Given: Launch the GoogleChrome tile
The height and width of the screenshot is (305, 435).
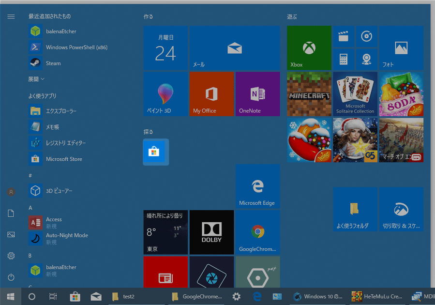Looking at the screenshot, I should pyautogui.click(x=258, y=232).
